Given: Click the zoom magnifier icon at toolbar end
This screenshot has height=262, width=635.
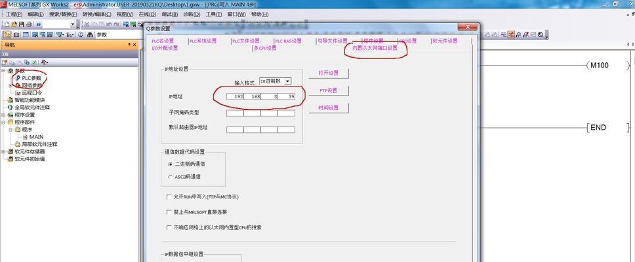Looking at the screenshot, I should click(x=541, y=35).
